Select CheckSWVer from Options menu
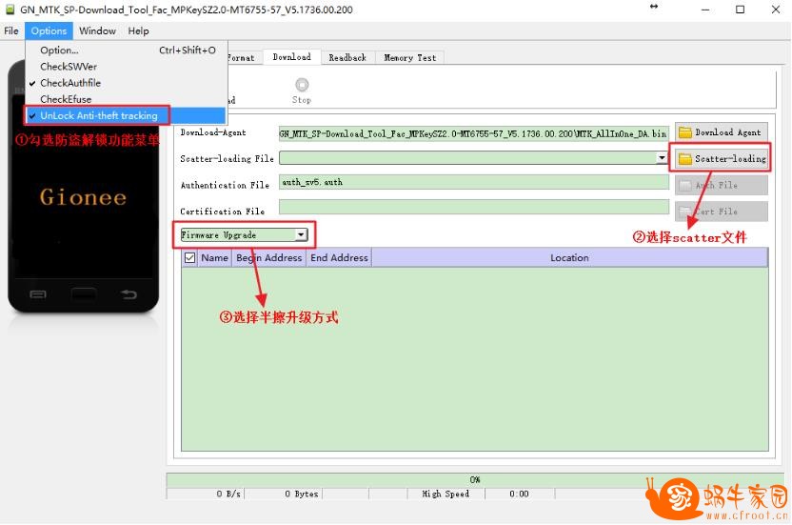Viewport: 792px width, 525px height. pyautogui.click(x=127, y=67)
